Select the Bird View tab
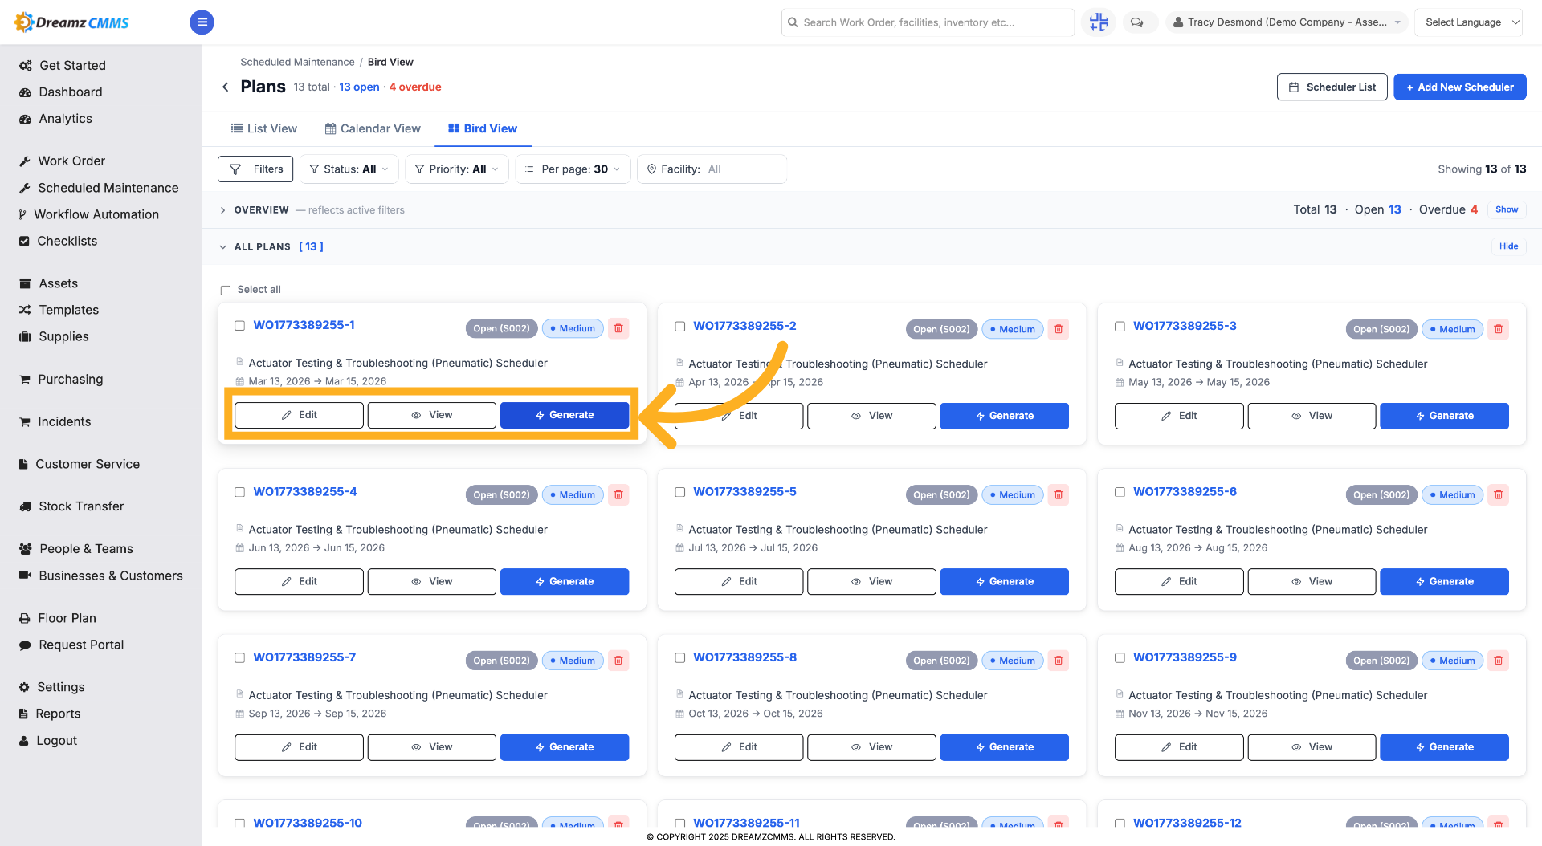Image resolution: width=1542 pixels, height=846 pixels. coord(483,128)
